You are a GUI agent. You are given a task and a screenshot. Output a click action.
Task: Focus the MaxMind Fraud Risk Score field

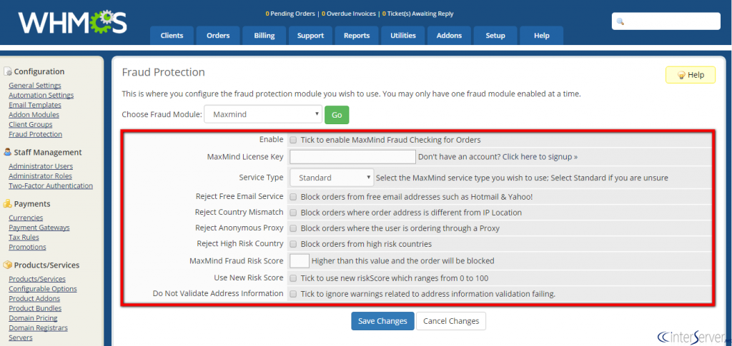click(x=300, y=261)
